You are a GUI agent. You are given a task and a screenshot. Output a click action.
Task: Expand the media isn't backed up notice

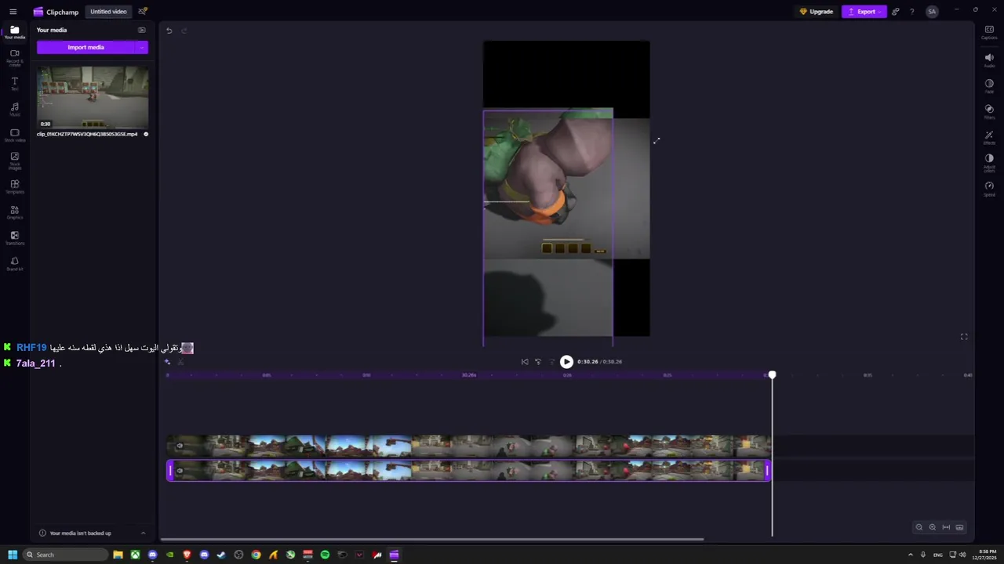pyautogui.click(x=143, y=533)
